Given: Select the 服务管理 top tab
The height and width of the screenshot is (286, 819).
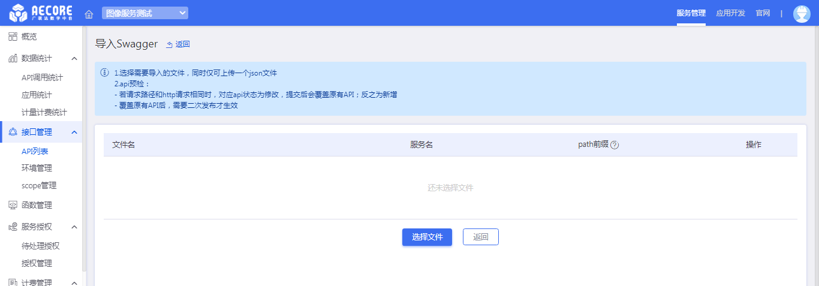Looking at the screenshot, I should 691,13.
